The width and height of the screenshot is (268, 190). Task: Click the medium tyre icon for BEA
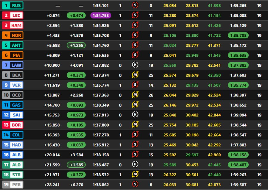click(135, 75)
